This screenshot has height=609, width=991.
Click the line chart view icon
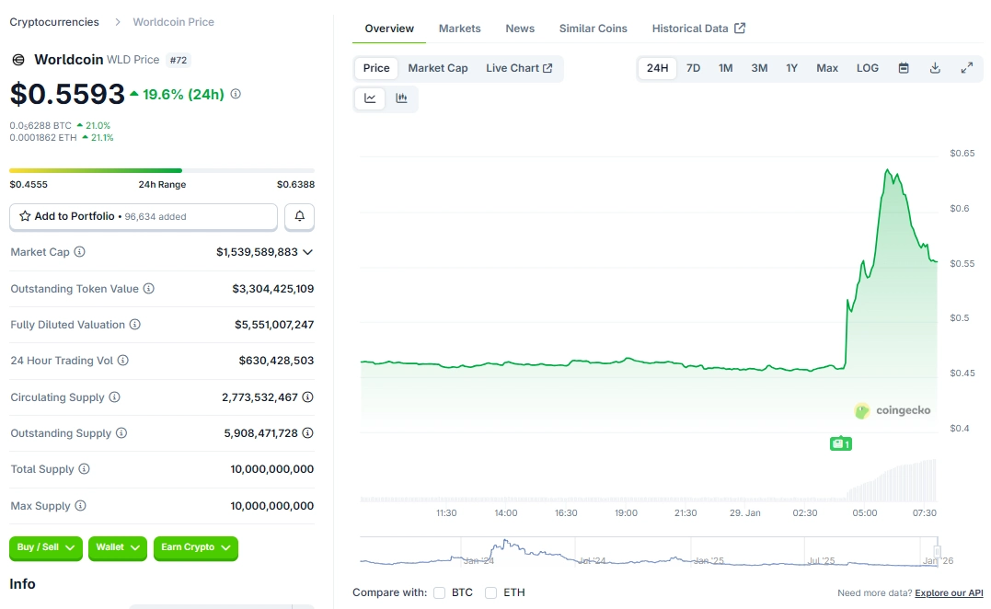pos(370,98)
